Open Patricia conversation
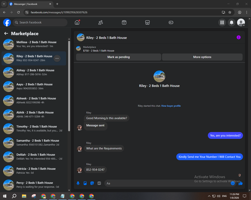This screenshot has width=251, height=200. pyautogui.click(x=34, y=170)
